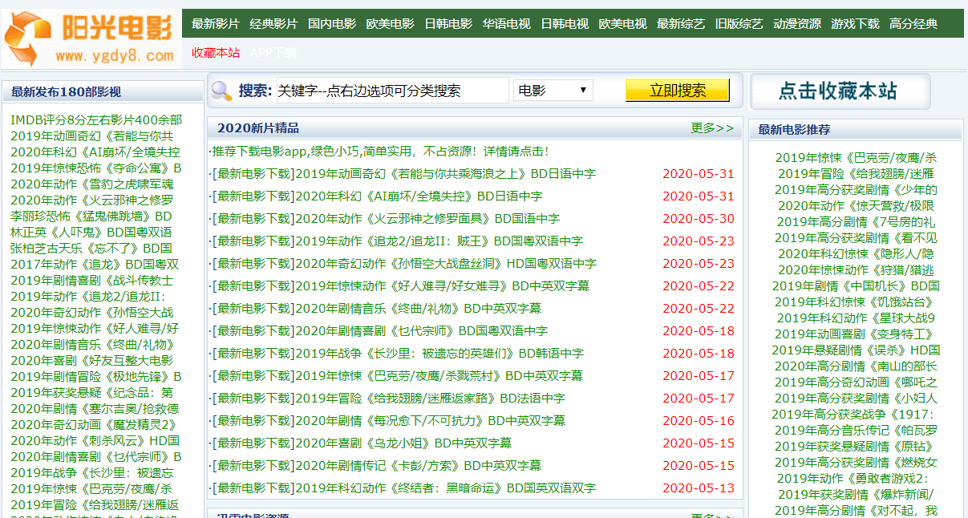This screenshot has height=518, width=968.
Task: Open 2019年惊悚恐怖《夺命公寓》 sidebar link
Action: coord(96,168)
